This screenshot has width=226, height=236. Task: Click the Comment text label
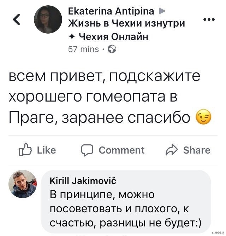click(121, 150)
